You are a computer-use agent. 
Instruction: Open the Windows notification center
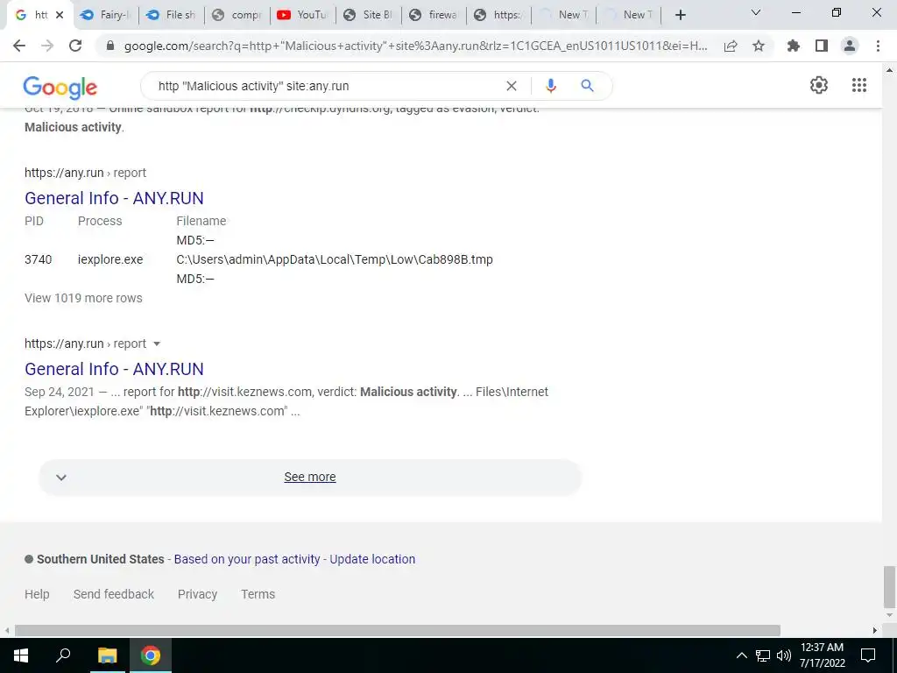click(x=868, y=655)
